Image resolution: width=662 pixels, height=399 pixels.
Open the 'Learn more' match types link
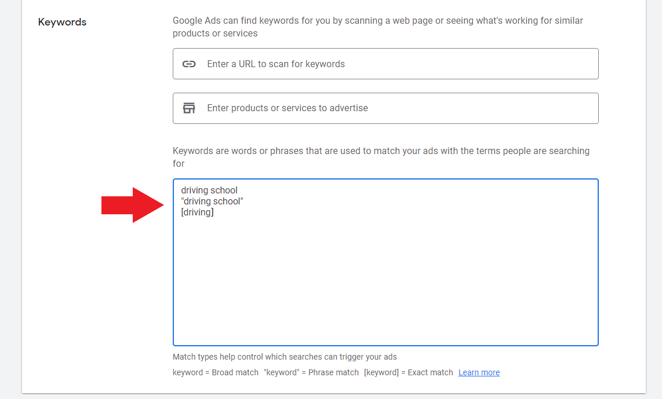[479, 372]
